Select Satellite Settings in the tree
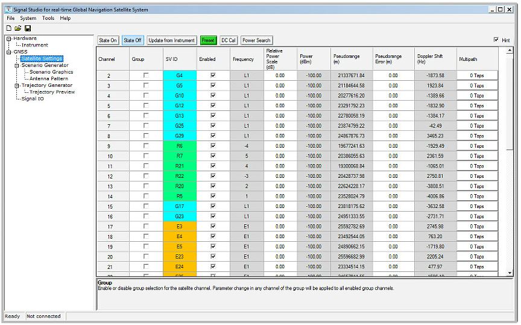 [42, 58]
